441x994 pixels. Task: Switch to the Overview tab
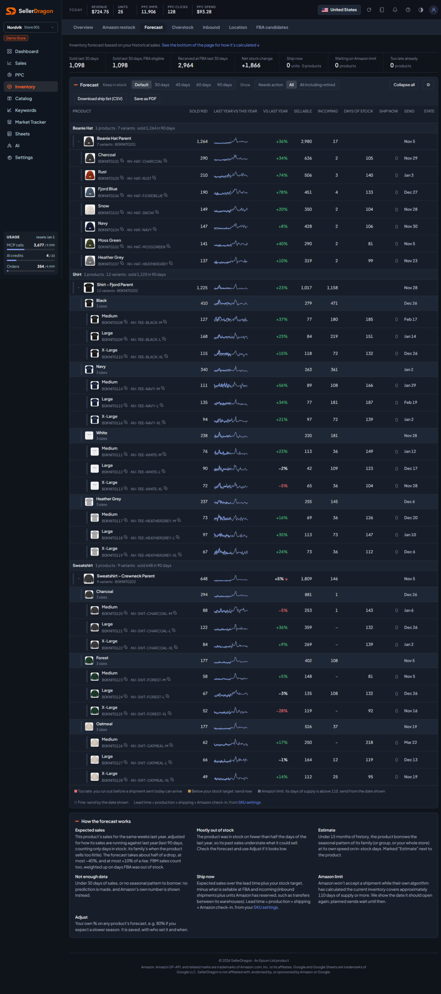coord(83,27)
